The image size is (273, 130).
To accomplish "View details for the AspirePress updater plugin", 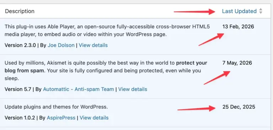I will coord(94,118).
